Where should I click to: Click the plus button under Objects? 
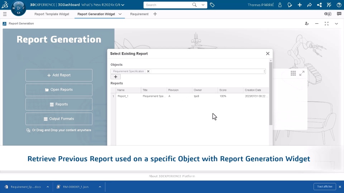click(116, 77)
